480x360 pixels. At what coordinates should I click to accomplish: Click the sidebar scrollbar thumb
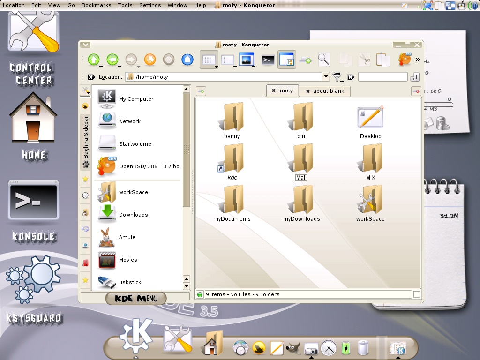(187, 150)
